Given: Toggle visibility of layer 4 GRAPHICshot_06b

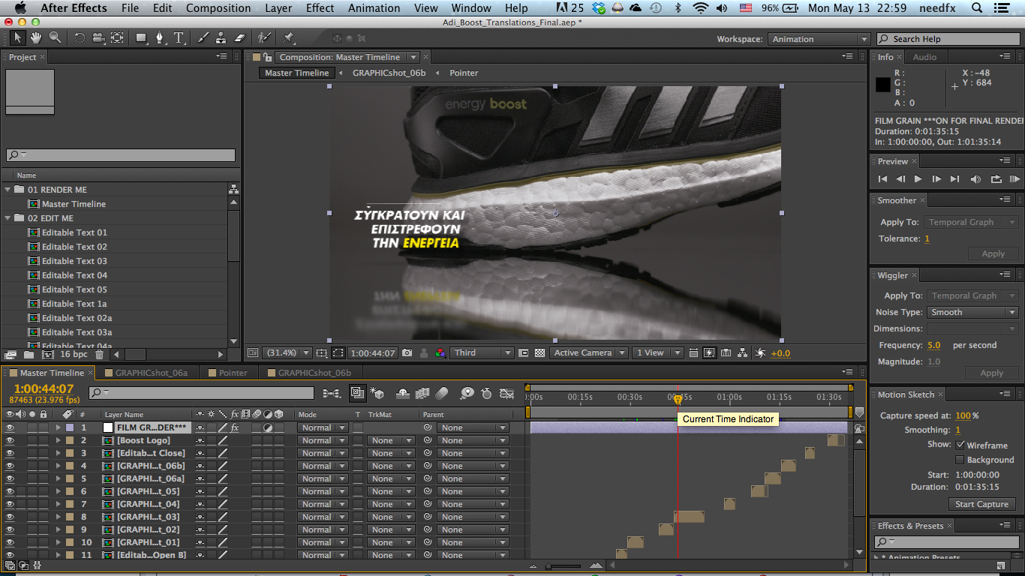Looking at the screenshot, I should point(10,466).
